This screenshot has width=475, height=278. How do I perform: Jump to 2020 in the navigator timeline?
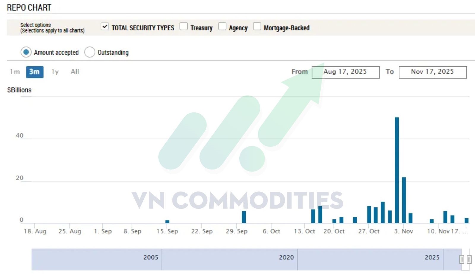pyautogui.click(x=286, y=257)
